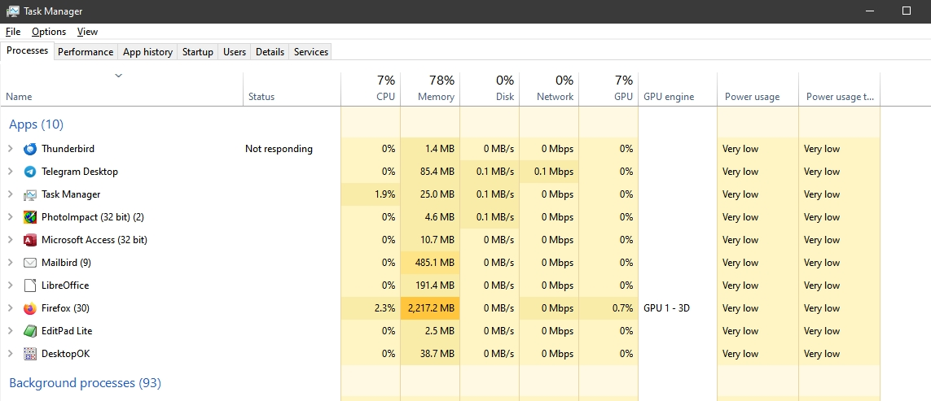The width and height of the screenshot is (931, 401).
Task: Click the LibreOffice document icon
Action: pos(29,285)
